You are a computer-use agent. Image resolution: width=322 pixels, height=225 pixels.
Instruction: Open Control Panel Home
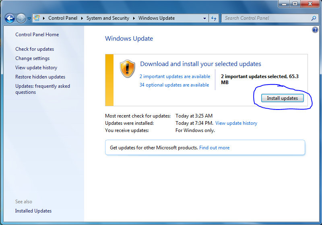coord(37,35)
